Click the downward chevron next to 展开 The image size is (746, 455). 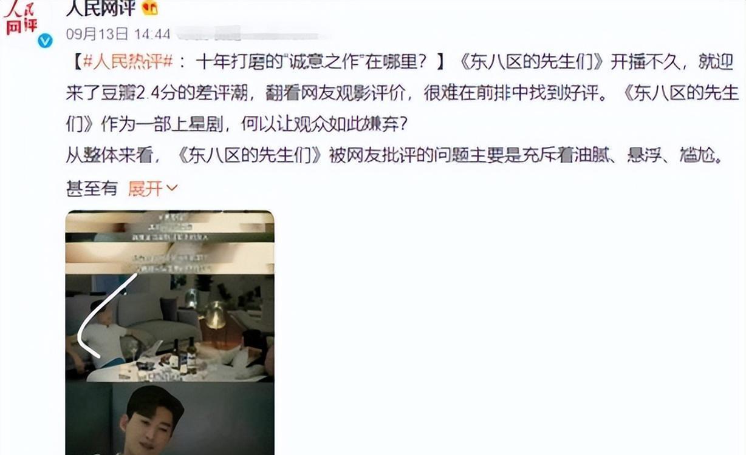point(172,189)
